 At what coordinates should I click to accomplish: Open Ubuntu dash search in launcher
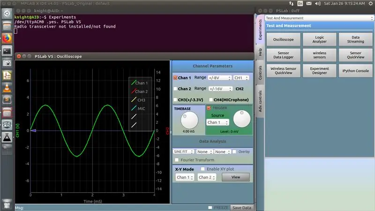(7, 14)
